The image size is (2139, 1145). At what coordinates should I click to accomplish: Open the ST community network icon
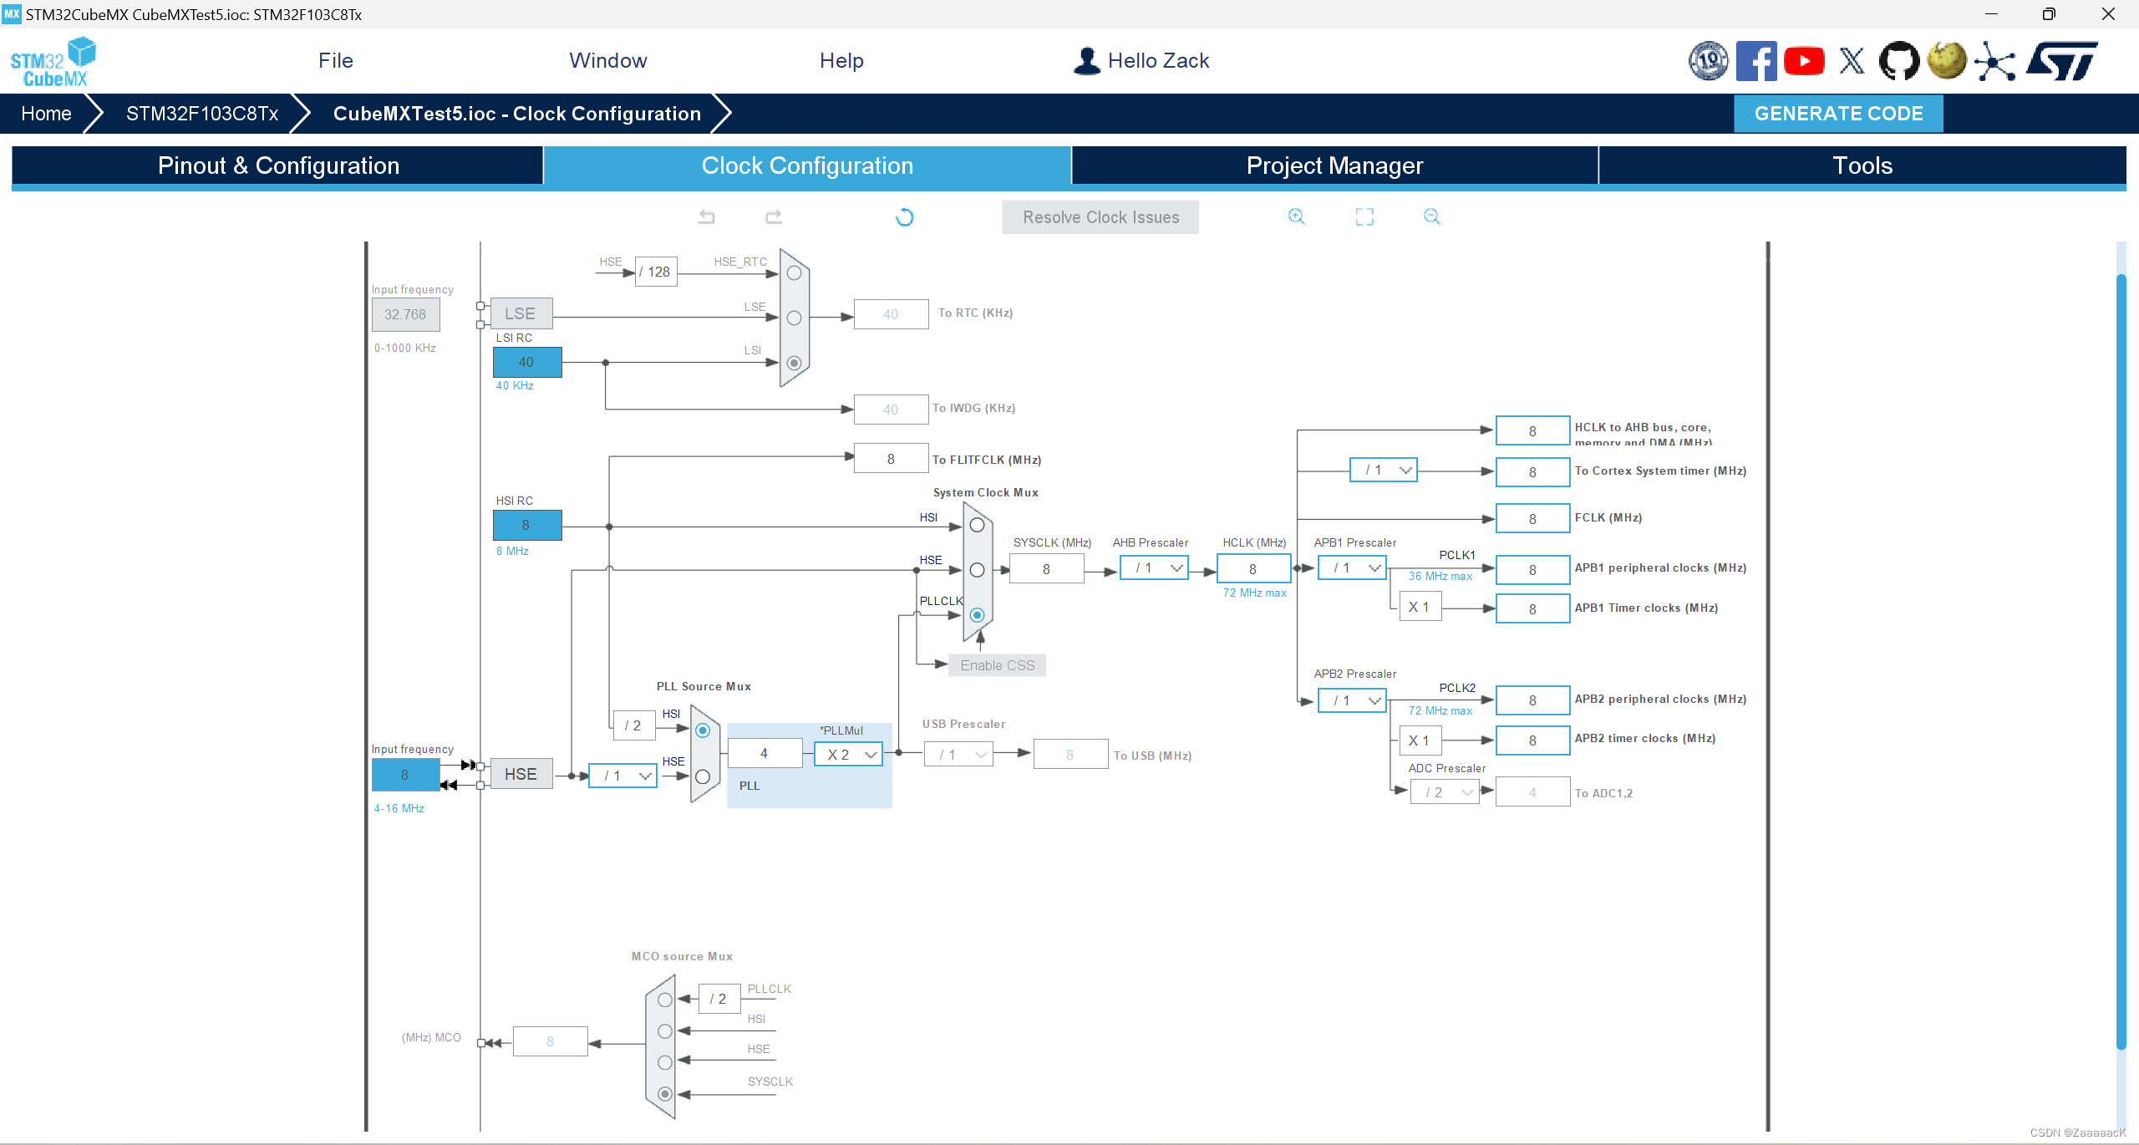pos(1995,62)
